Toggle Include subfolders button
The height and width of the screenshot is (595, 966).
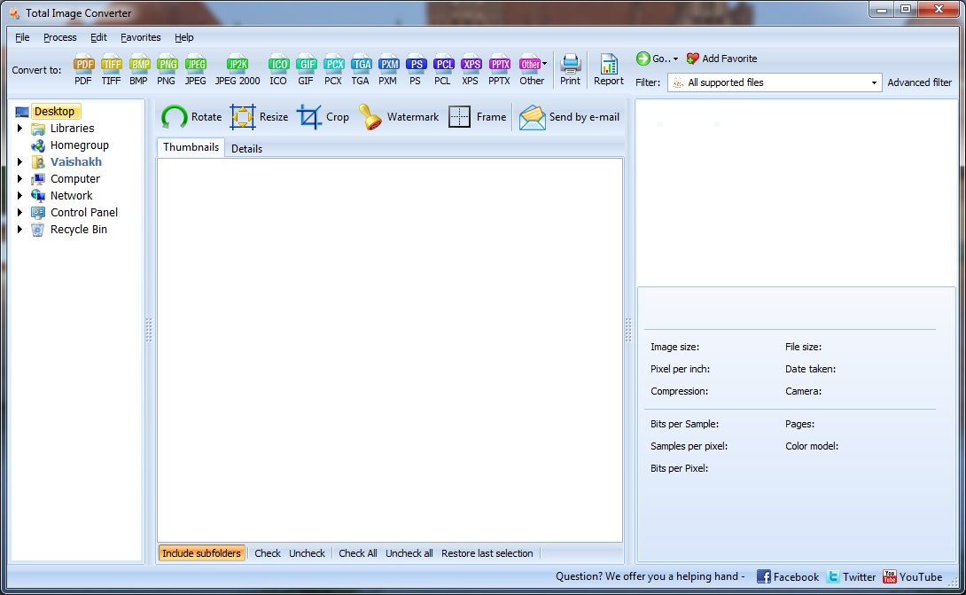(201, 553)
